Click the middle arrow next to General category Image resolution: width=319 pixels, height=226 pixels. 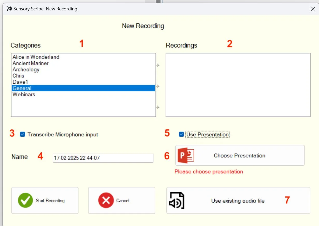coord(158,86)
